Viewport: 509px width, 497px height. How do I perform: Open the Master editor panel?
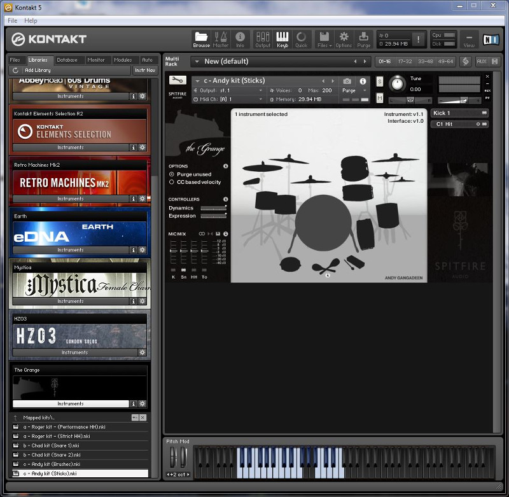click(x=221, y=39)
